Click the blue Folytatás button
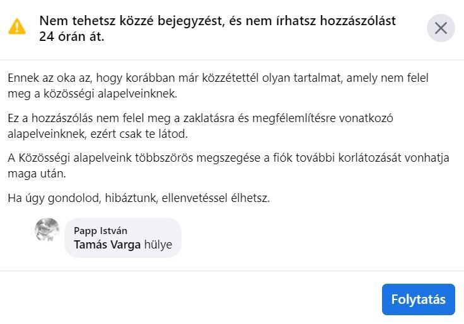This screenshot has width=464, height=324. pyautogui.click(x=418, y=299)
